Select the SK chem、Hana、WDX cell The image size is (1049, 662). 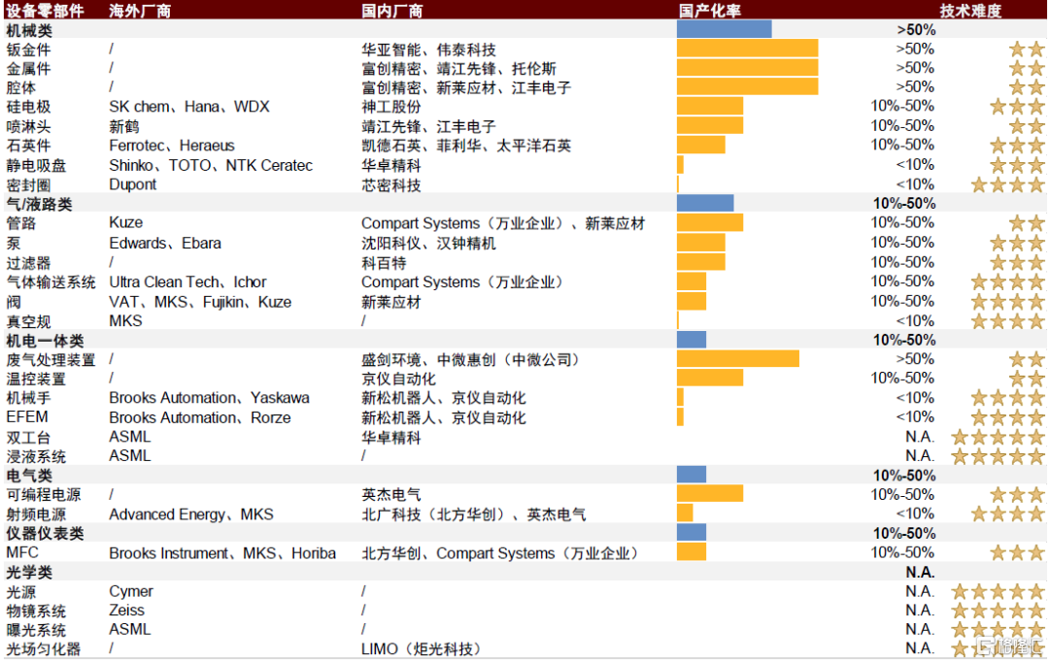[x=189, y=107]
